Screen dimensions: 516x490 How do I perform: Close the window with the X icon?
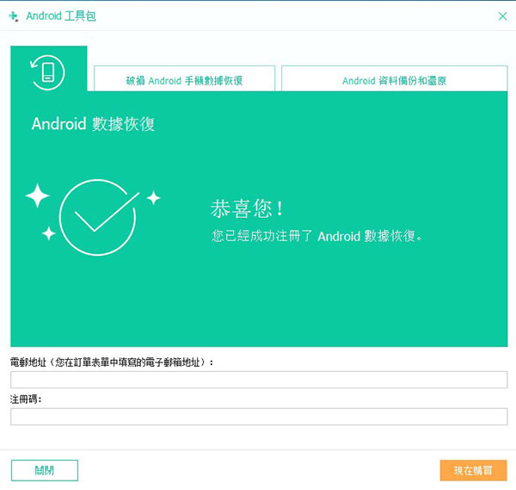(x=502, y=16)
